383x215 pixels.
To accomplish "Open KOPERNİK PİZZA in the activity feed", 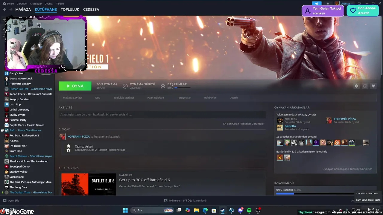I will click(x=78, y=136).
